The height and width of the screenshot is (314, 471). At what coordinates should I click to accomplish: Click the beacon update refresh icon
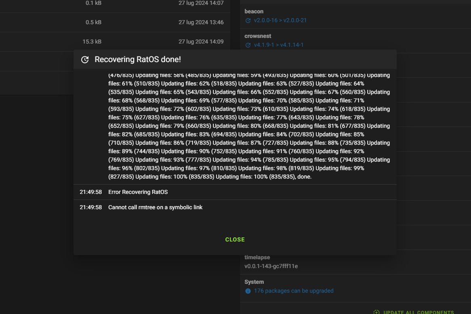pos(248,21)
